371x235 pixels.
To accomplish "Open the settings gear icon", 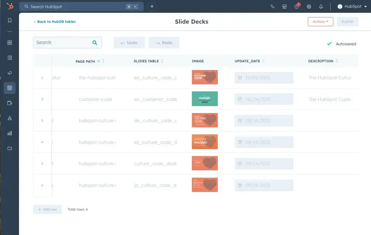I will point(309,7).
